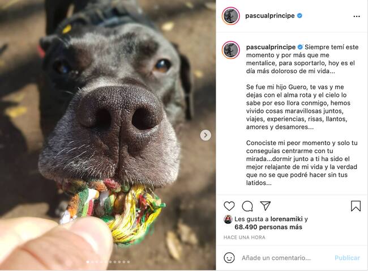Click Publicar to post comment
Image resolution: width=368 pixels, height=271 pixels.
click(x=347, y=258)
